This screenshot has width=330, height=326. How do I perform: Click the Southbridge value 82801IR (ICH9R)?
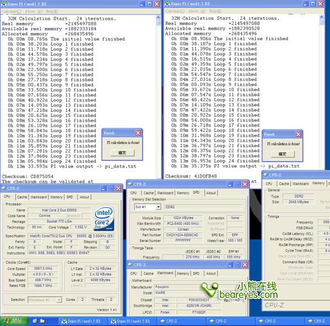pyautogui.click(x=199, y=306)
